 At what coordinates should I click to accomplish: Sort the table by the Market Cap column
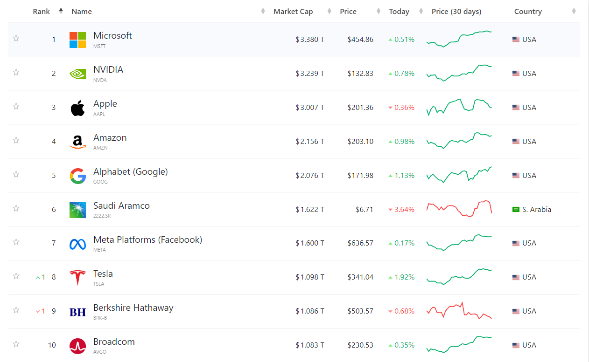tap(293, 11)
